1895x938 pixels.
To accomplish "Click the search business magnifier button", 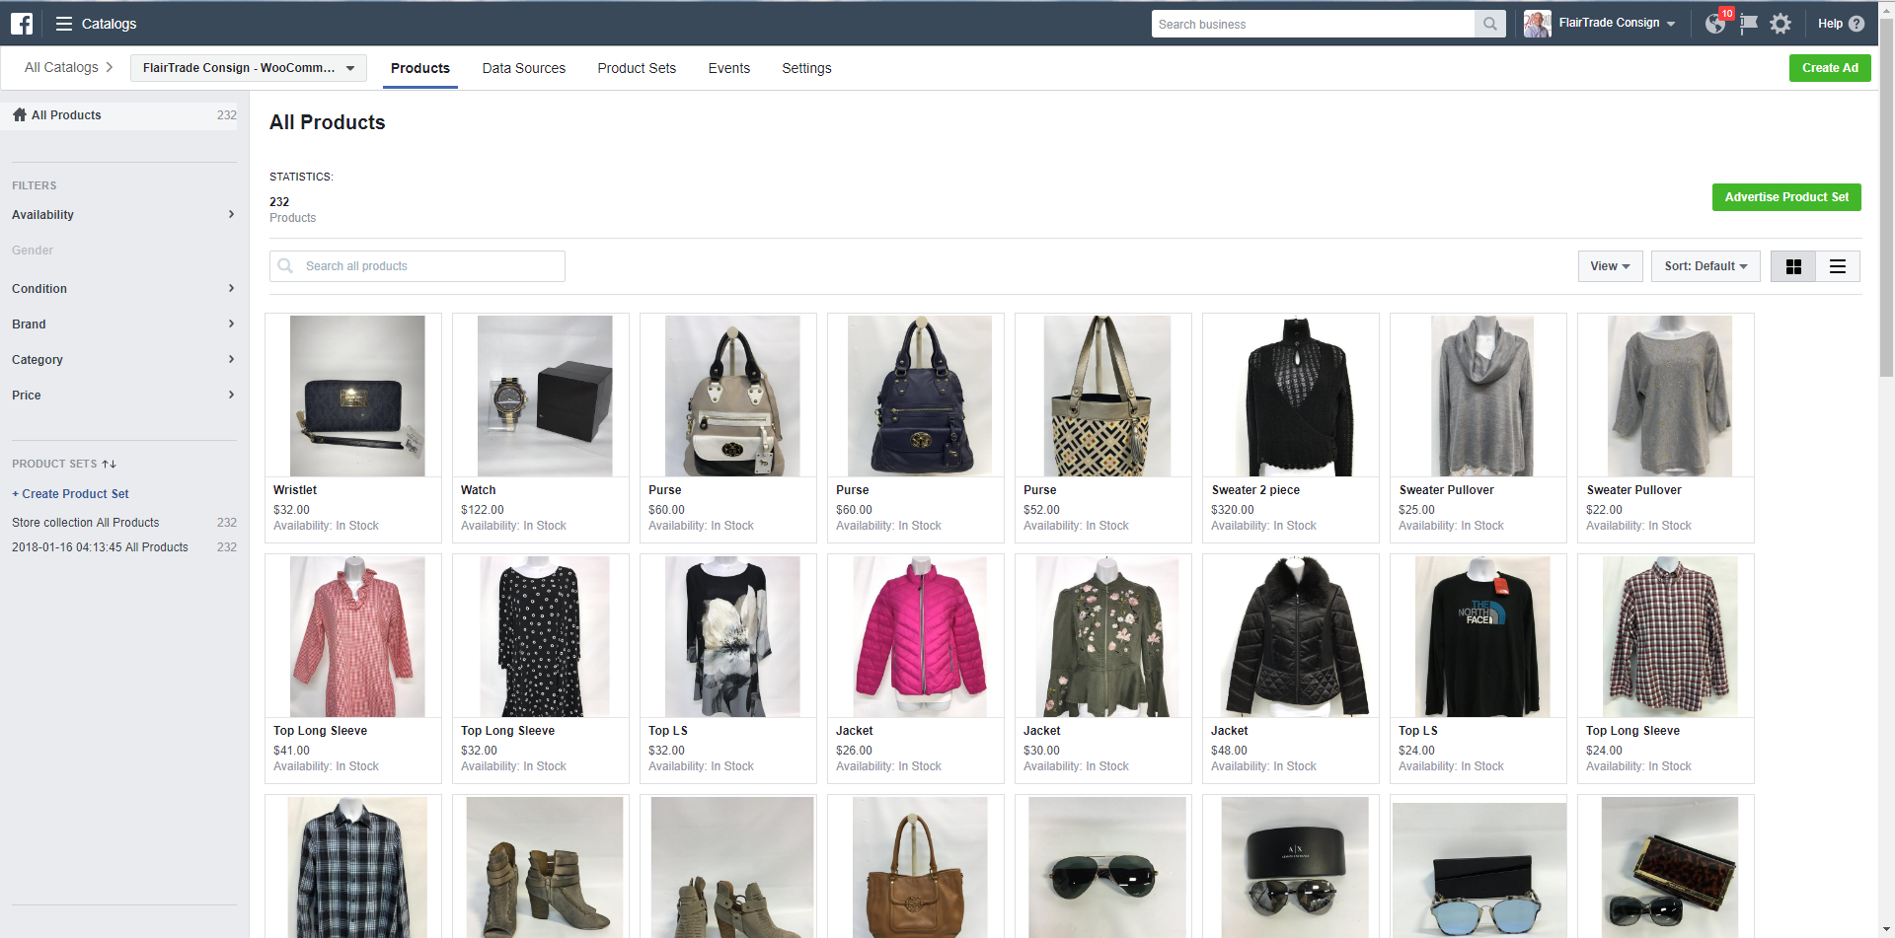I will pos(1490,24).
